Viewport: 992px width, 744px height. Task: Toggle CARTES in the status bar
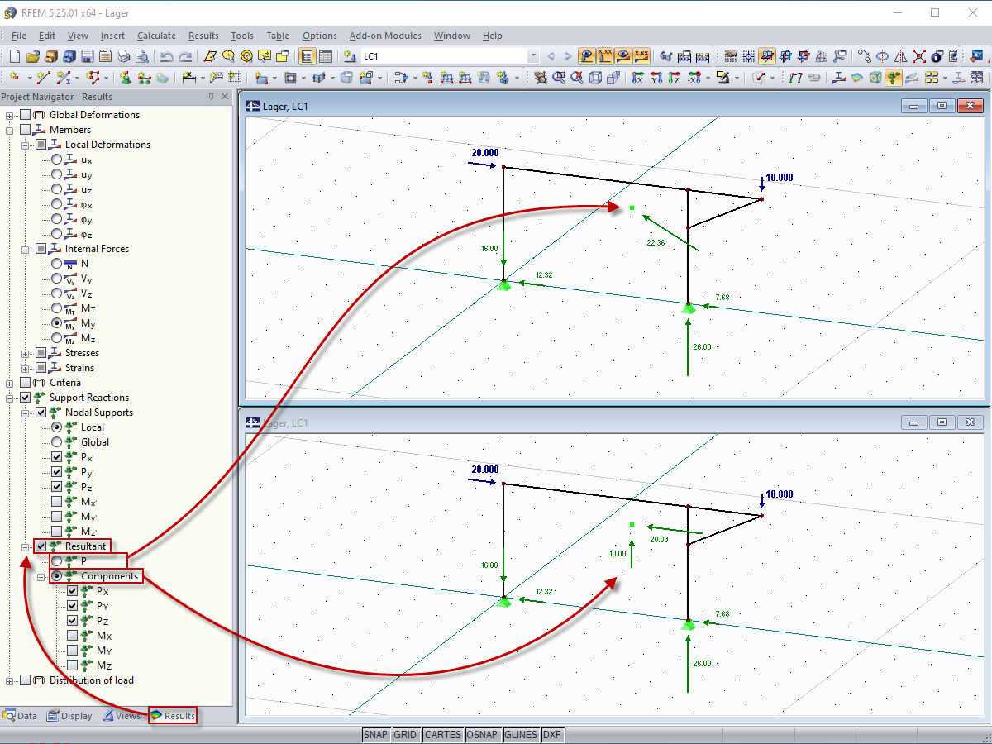point(442,735)
